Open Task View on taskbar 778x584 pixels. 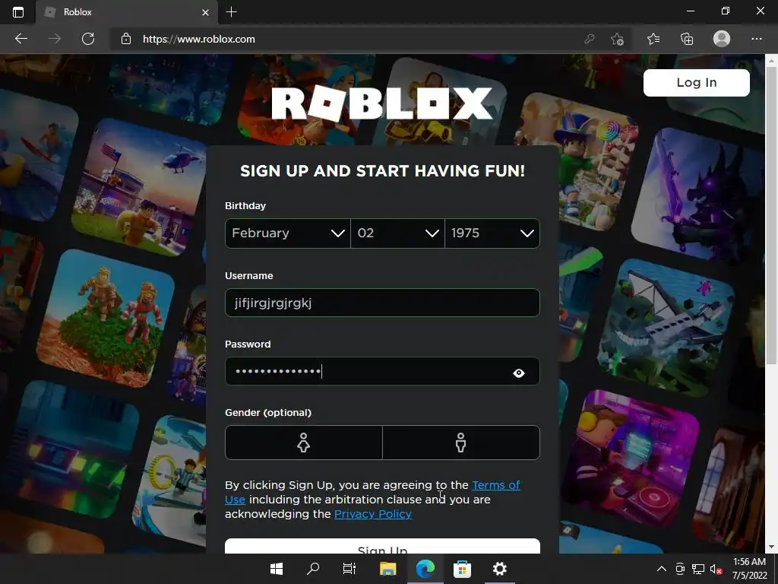click(x=349, y=569)
